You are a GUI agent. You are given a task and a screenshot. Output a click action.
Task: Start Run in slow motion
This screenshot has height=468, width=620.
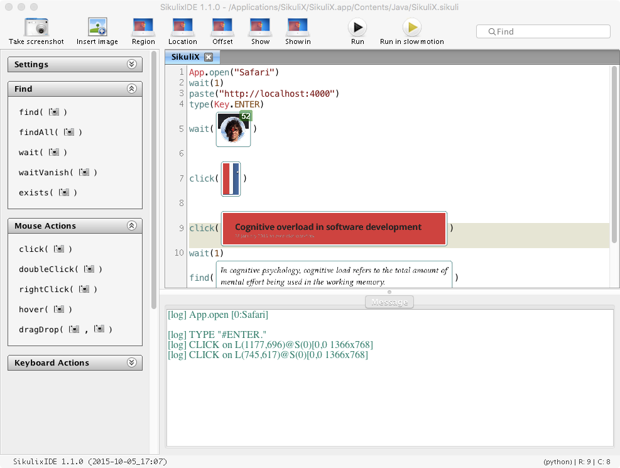click(411, 27)
